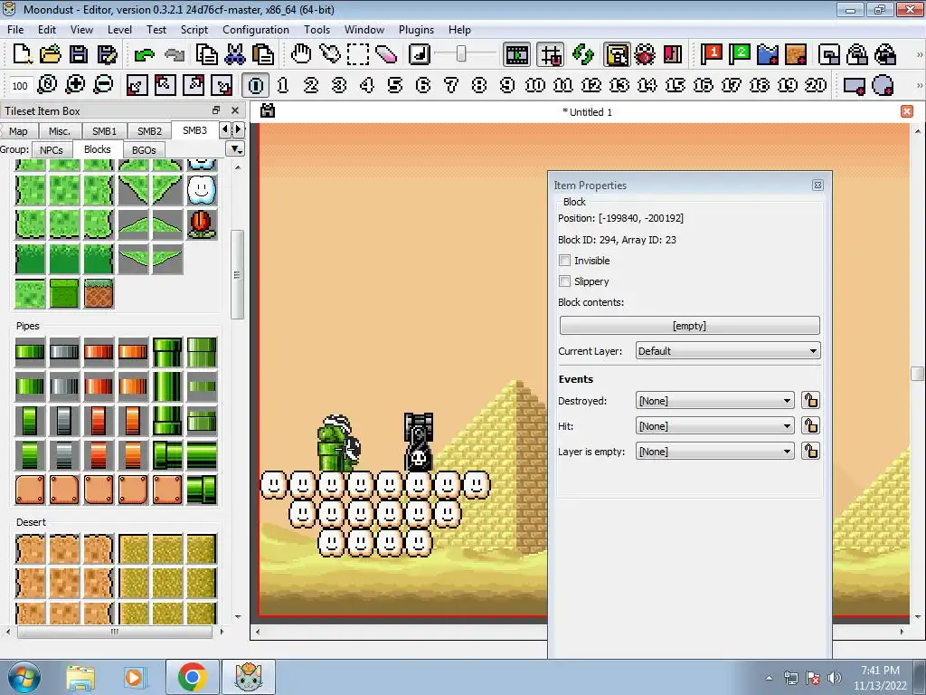Image resolution: width=926 pixels, height=695 pixels.
Task: Adjust the zoom slider in toolbar
Action: (x=461, y=54)
